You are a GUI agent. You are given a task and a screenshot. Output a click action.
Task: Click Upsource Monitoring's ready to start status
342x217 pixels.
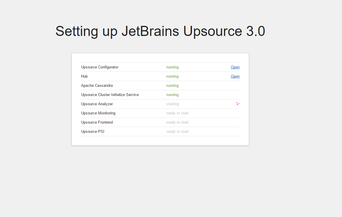(x=177, y=113)
